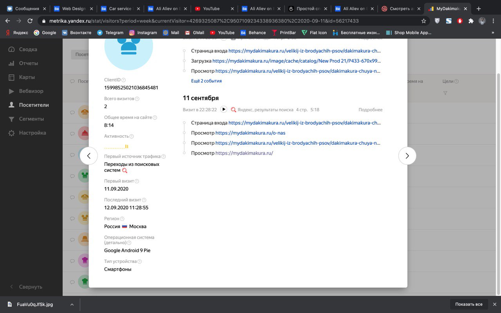Open help icon next to Цели column
501x313 pixels.
click(x=456, y=81)
